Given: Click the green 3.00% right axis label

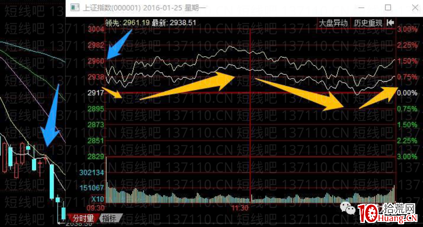Looking at the screenshot, I should point(407,156).
